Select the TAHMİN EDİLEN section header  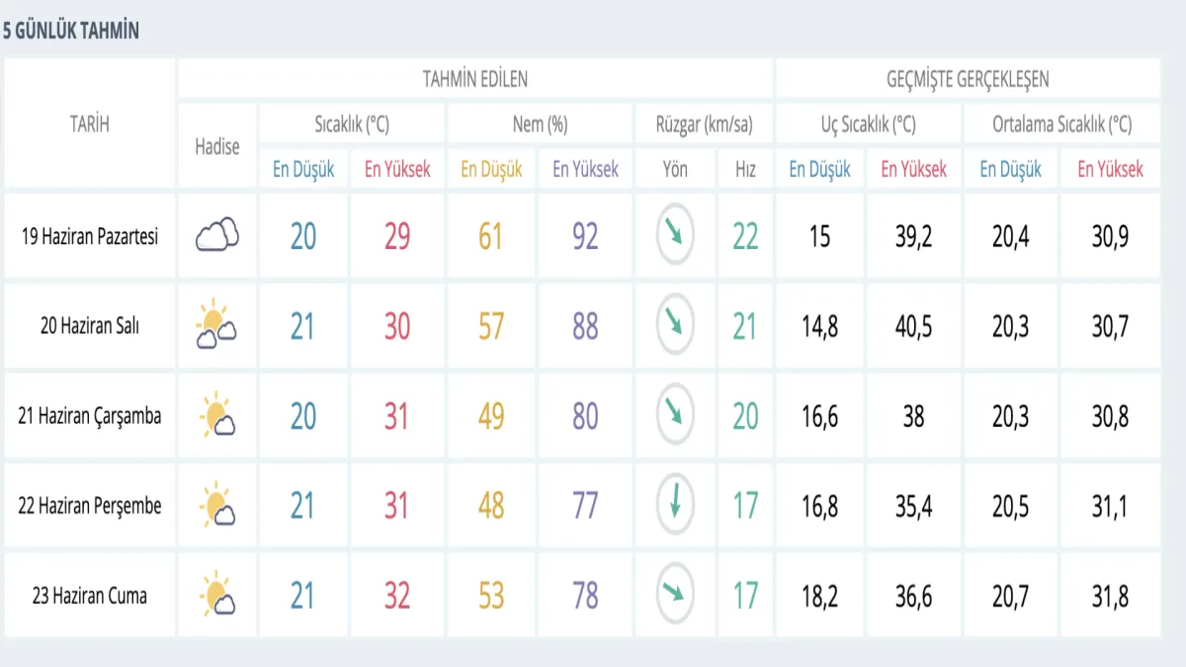pyautogui.click(x=474, y=79)
